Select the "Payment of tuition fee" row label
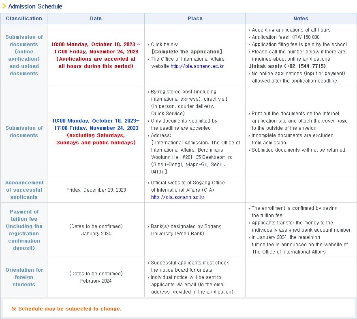Image resolution: width=357 pixels, height=319 pixels. pyautogui.click(x=24, y=215)
